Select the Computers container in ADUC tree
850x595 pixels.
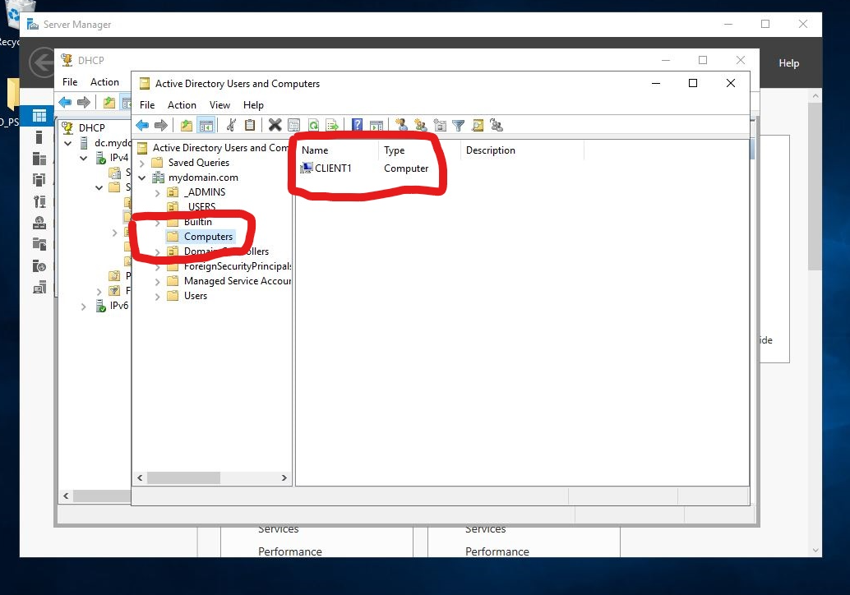tap(208, 237)
